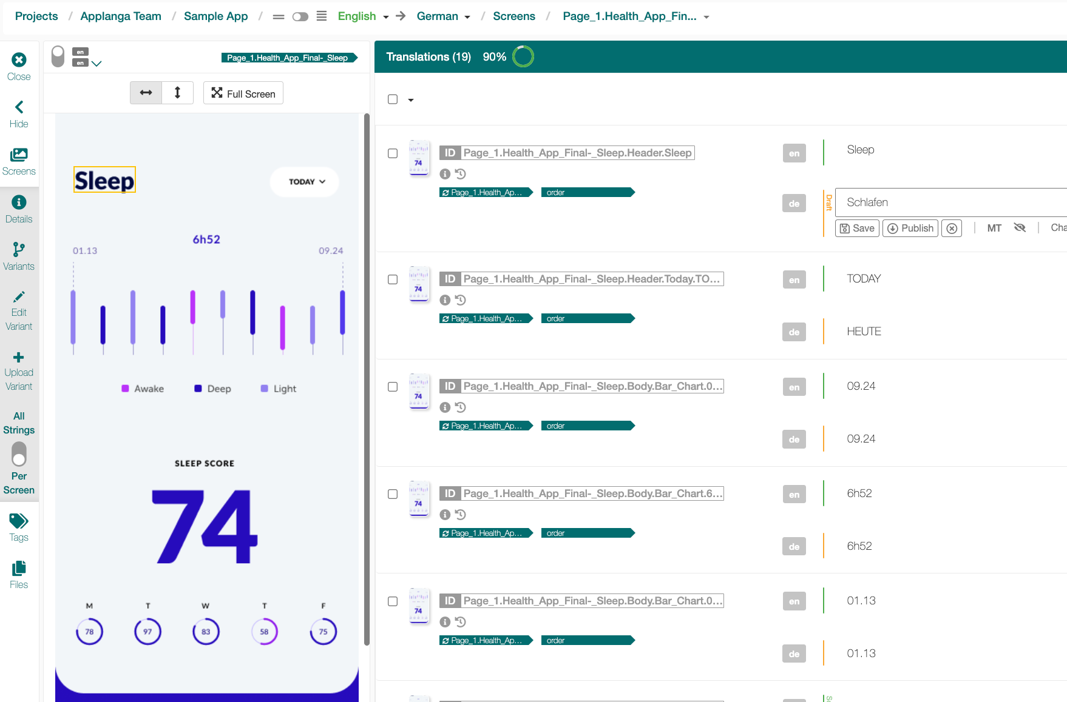Show info for Header.Sleep string

(445, 174)
